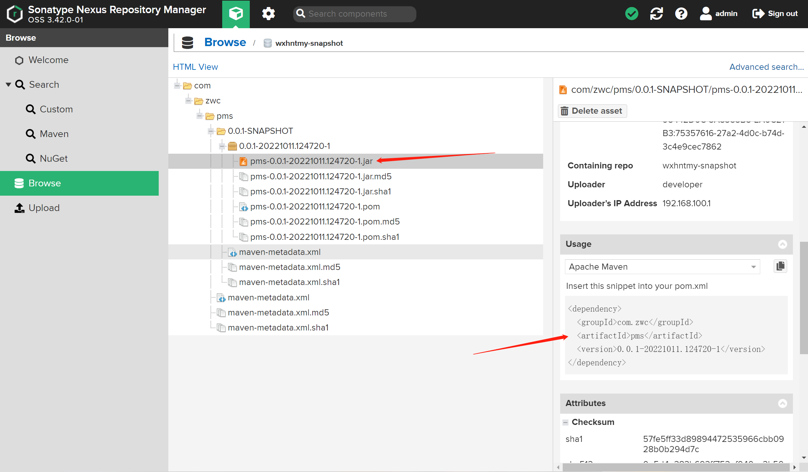Open server administration gear icon
This screenshot has height=472, width=808.
click(x=268, y=14)
